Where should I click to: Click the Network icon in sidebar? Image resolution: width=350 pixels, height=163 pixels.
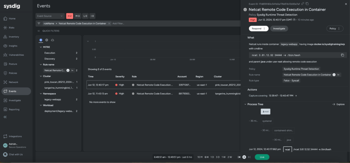[5, 82]
